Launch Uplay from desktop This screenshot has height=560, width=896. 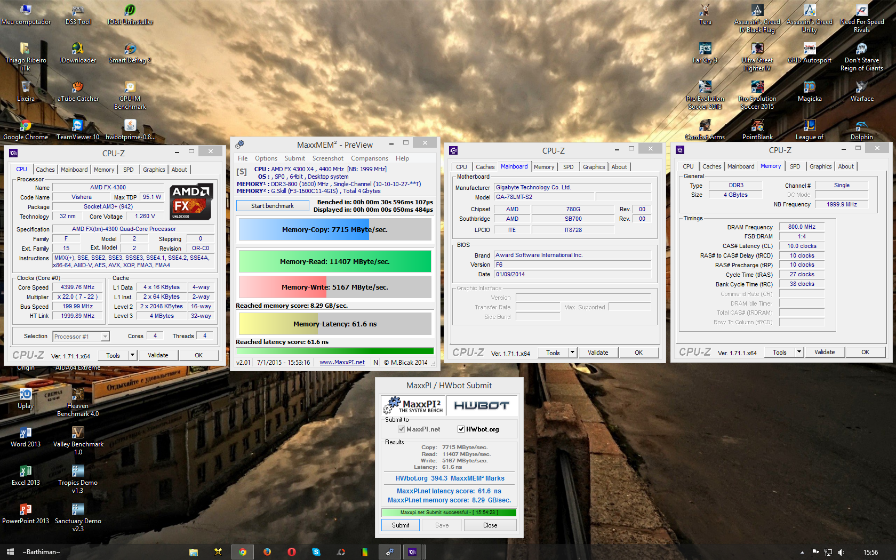pyautogui.click(x=26, y=398)
